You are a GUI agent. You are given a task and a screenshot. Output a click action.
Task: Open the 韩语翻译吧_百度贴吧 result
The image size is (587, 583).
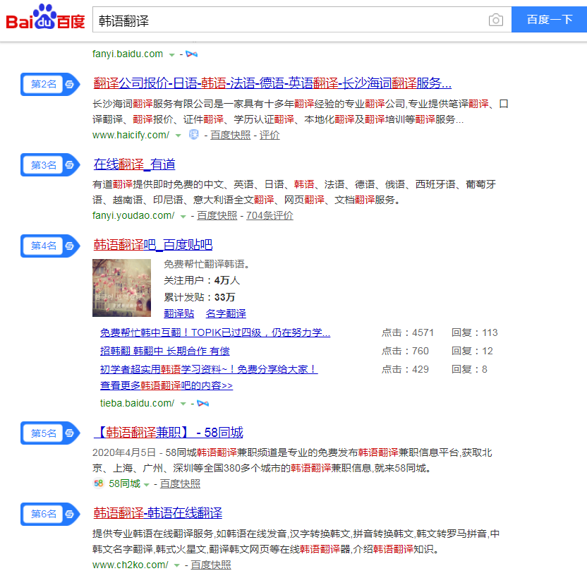152,245
